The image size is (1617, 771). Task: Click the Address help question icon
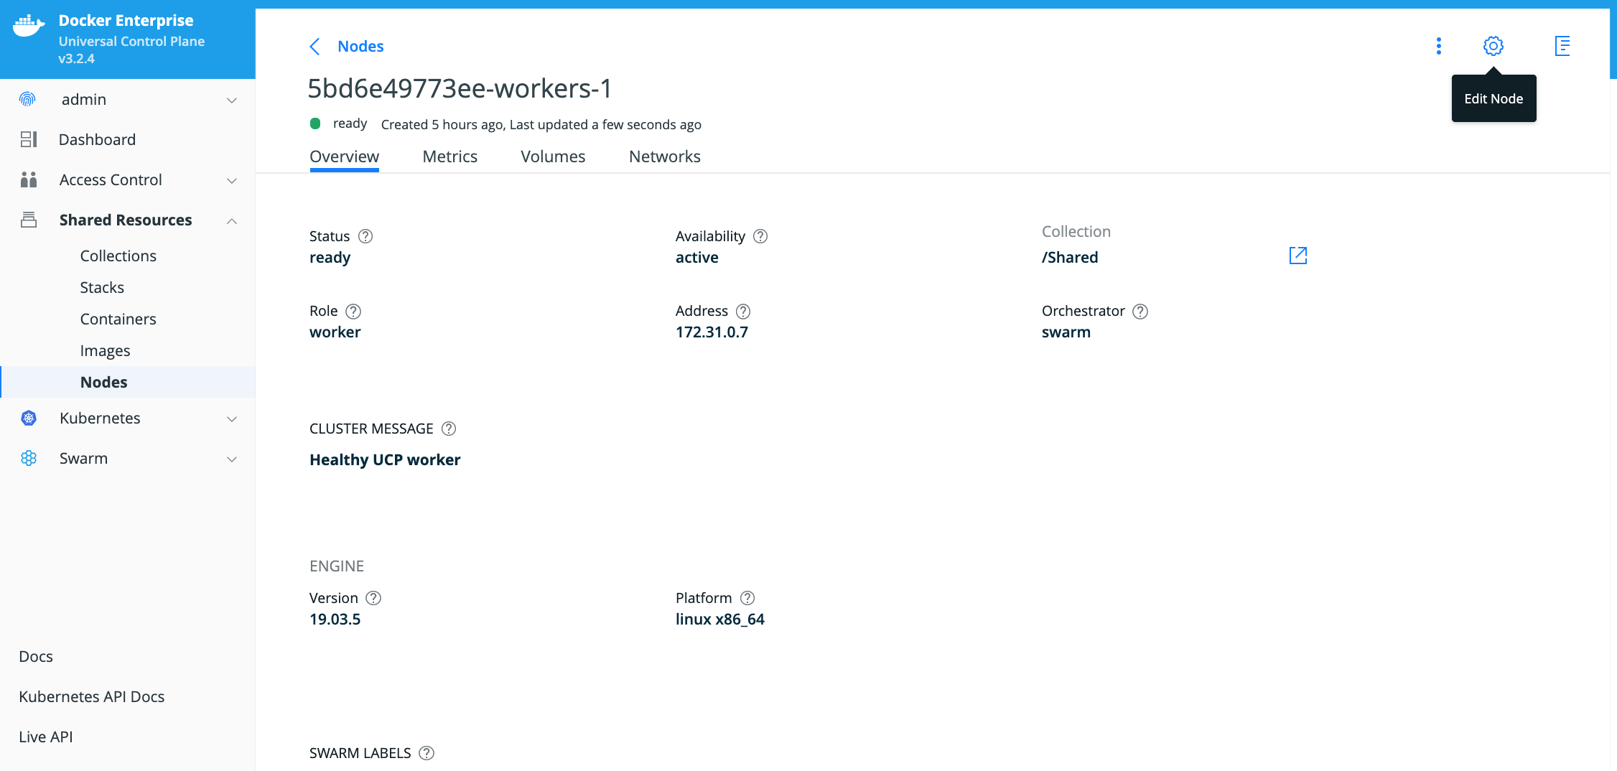pyautogui.click(x=743, y=311)
